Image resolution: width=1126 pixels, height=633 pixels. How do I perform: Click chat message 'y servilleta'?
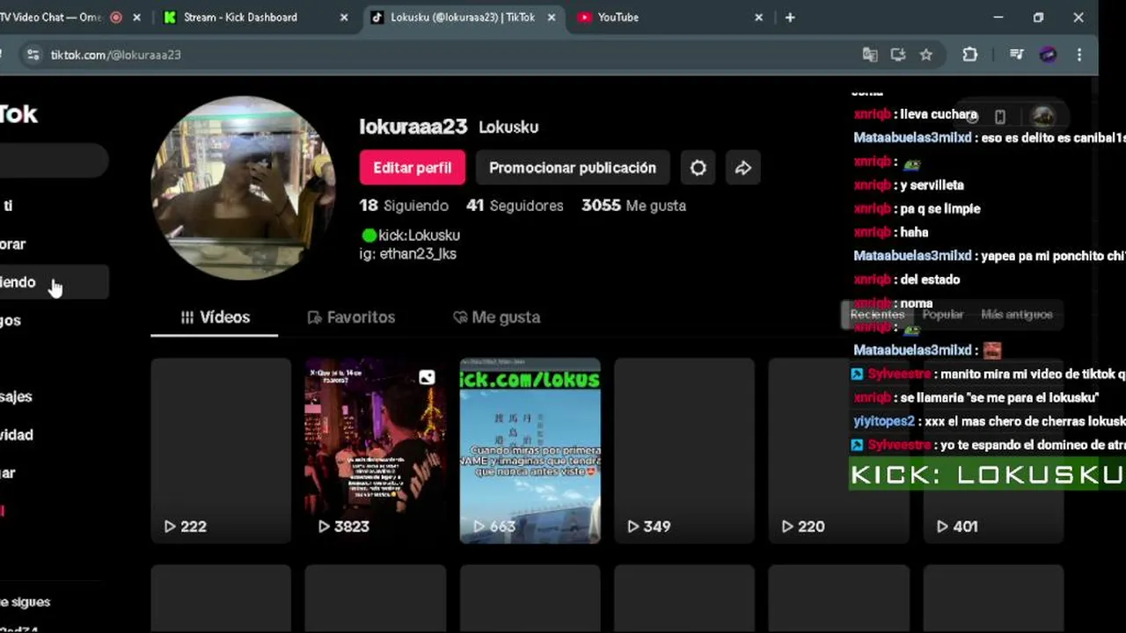pos(909,186)
